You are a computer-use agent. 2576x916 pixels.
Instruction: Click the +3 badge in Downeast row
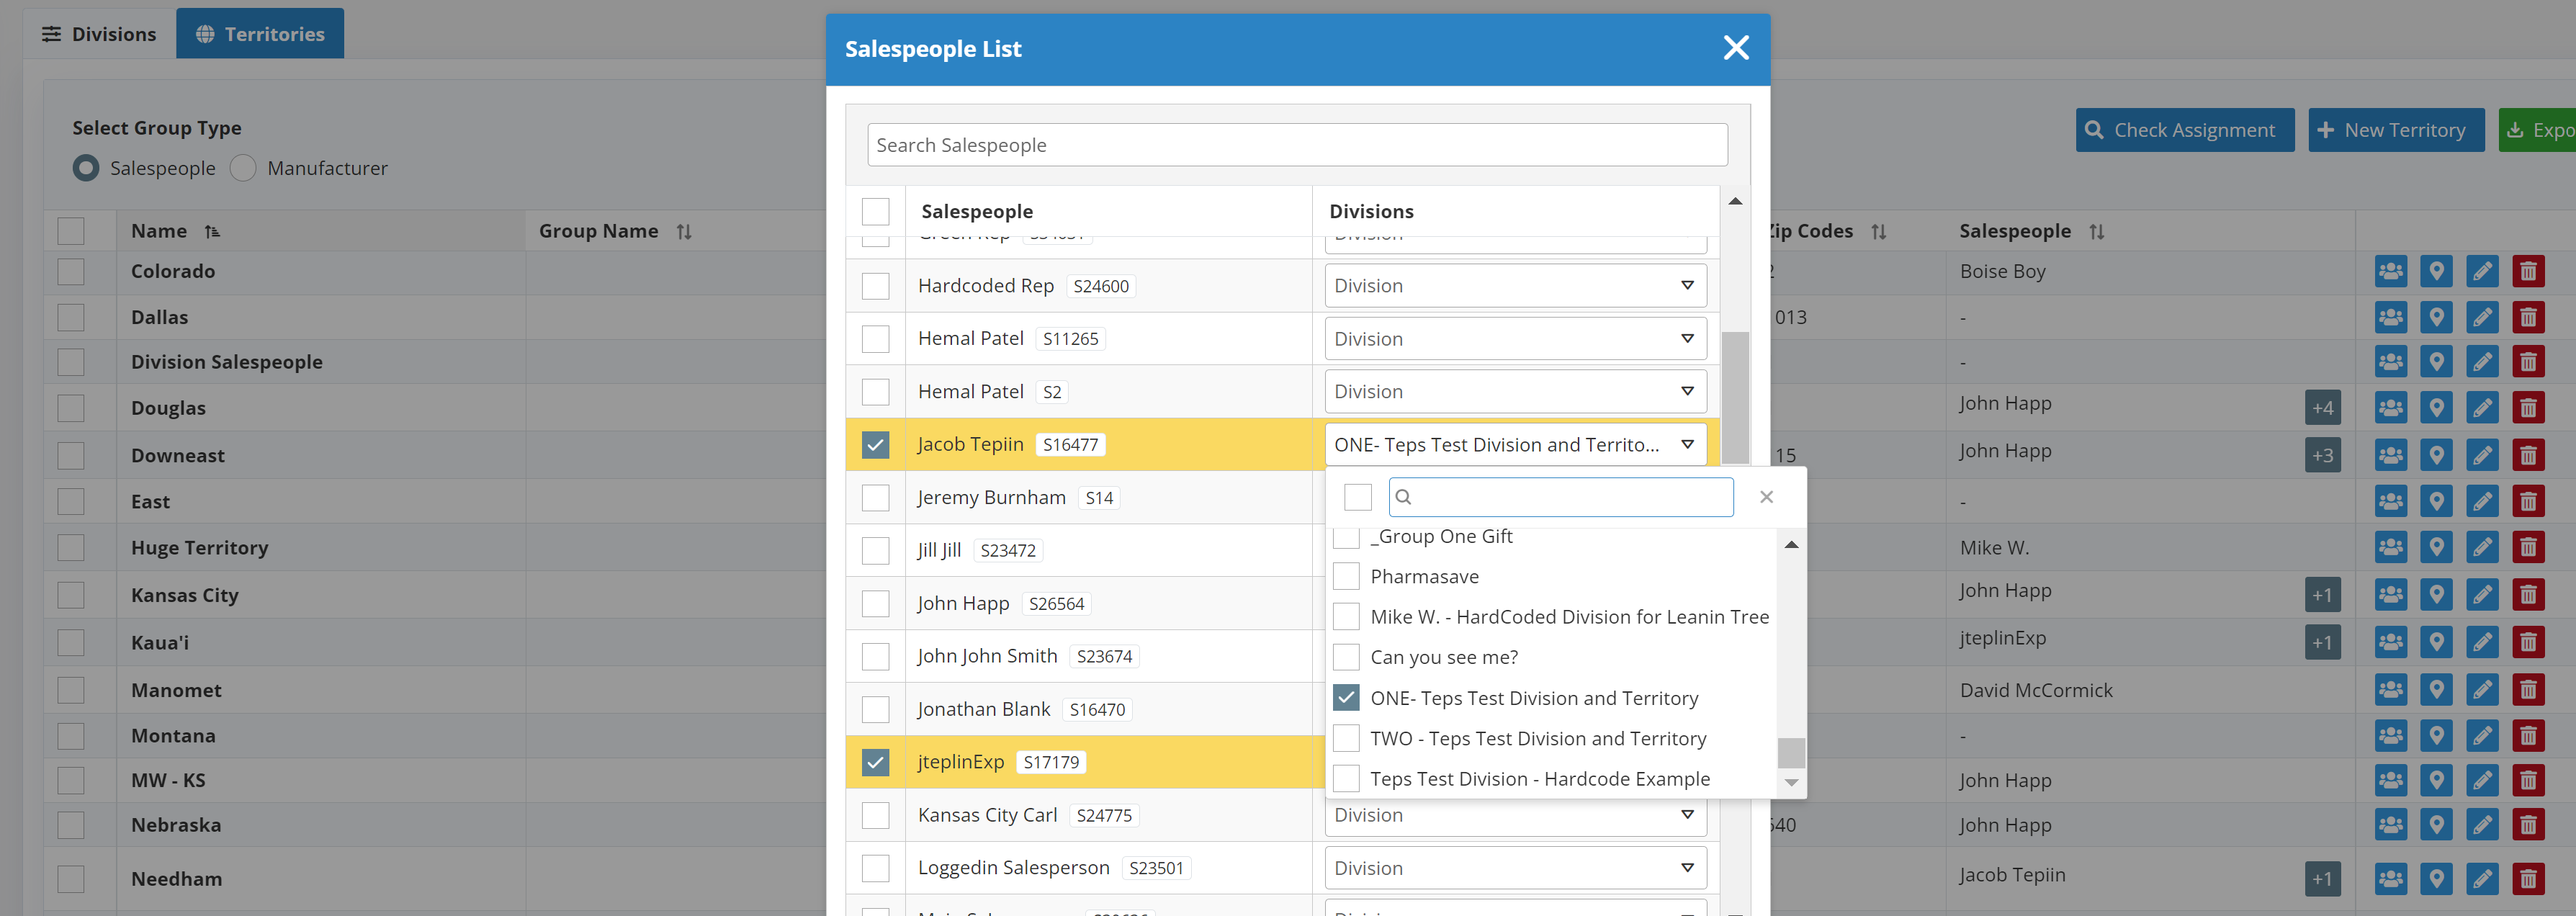[2322, 455]
